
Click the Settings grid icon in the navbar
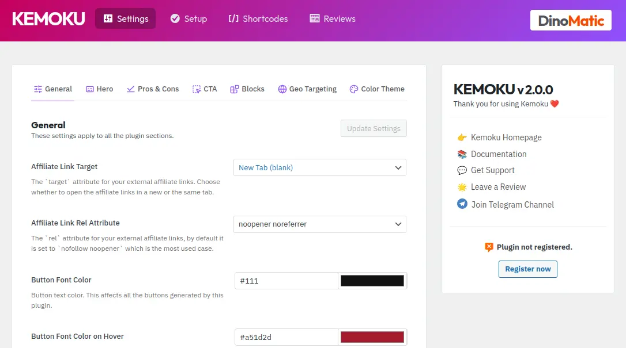[x=110, y=18]
